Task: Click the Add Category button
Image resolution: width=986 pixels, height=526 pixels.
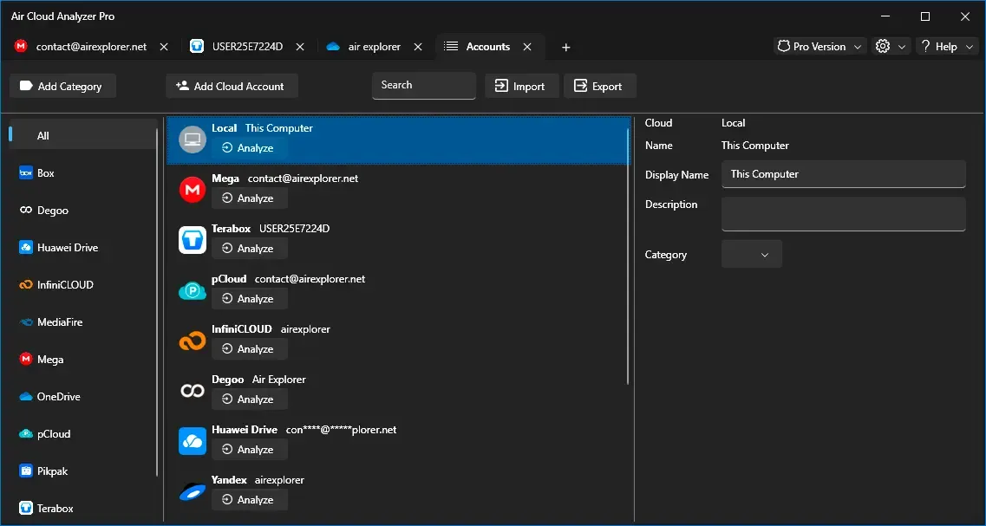Action: (x=63, y=86)
